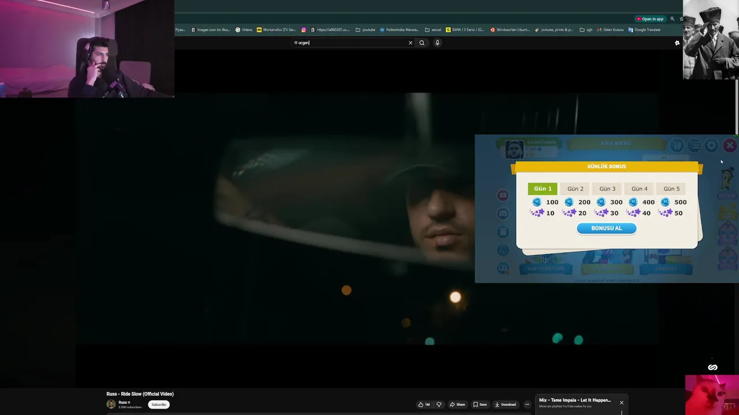Open the Discord icon in game sidebar
739x415 pixels.
(503, 213)
